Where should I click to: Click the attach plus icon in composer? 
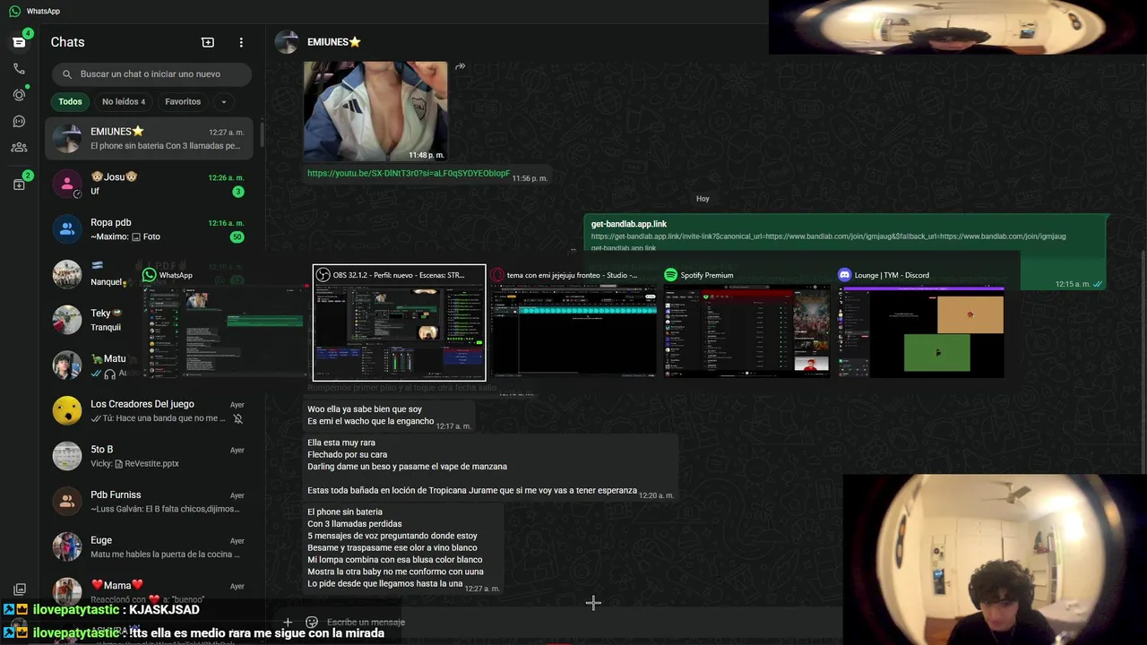click(x=288, y=622)
